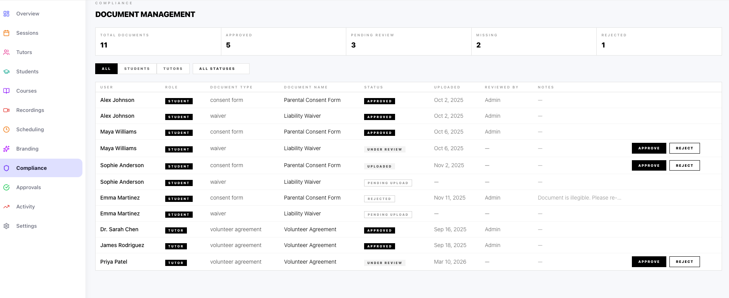Click the Overview grid icon in sidebar
729x298 pixels.
click(x=6, y=14)
